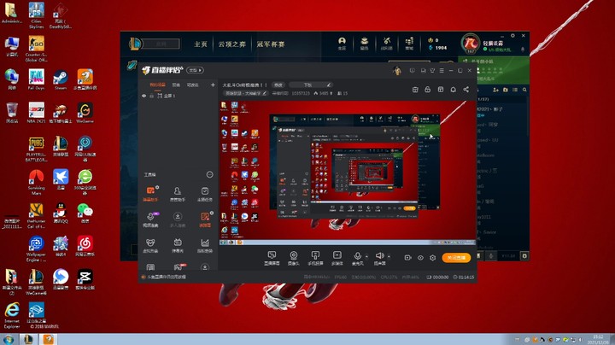Open the store icon in League client navigation
The width and height of the screenshot is (615, 345).
click(409, 44)
